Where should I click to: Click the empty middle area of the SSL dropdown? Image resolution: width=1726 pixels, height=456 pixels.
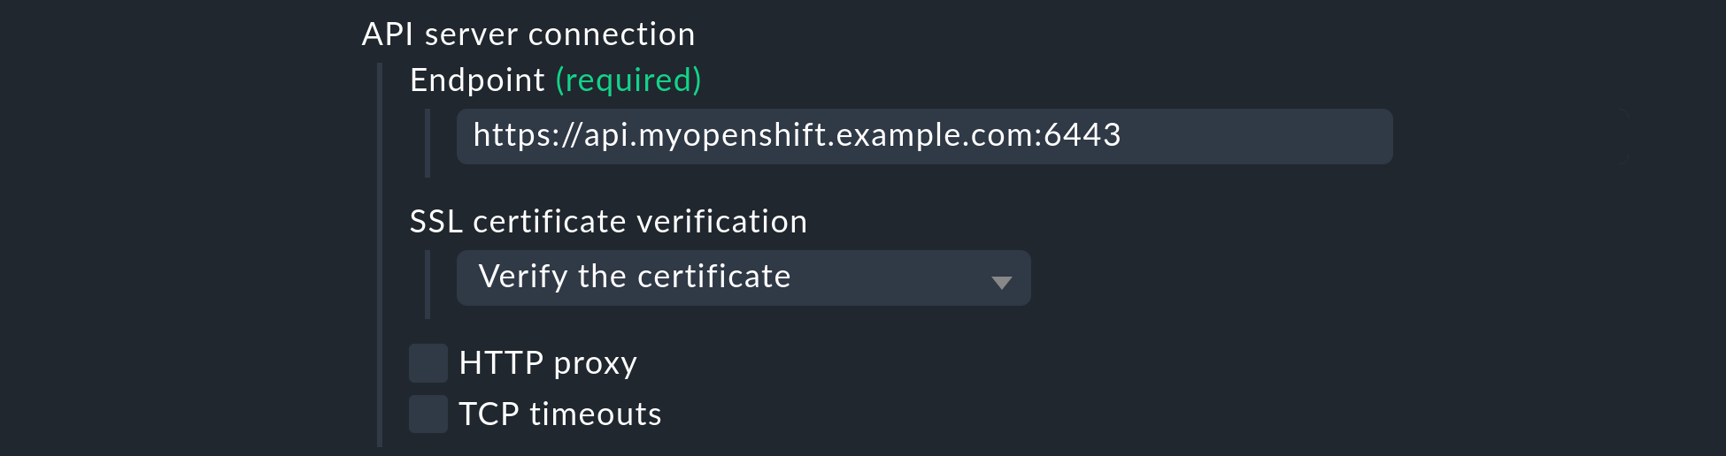pos(885,277)
